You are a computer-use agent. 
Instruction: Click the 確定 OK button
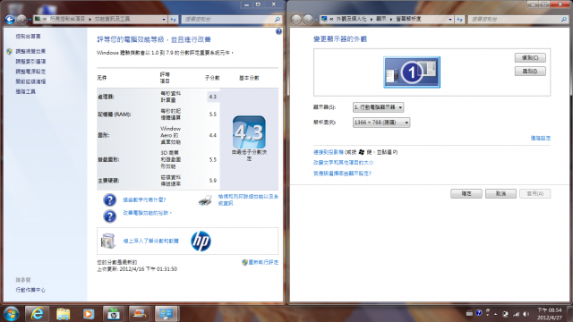[x=466, y=193]
